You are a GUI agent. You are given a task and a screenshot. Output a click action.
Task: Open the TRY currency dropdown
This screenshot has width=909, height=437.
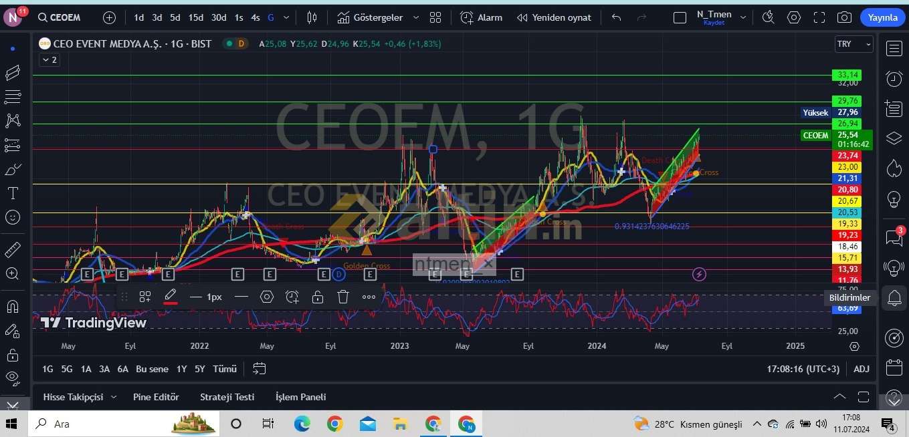[x=854, y=44]
